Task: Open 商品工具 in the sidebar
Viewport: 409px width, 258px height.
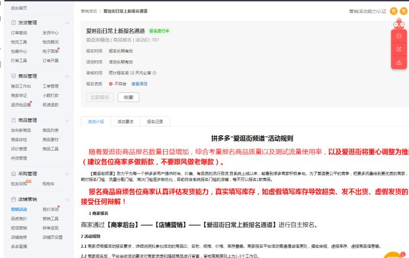Action: (51, 149)
